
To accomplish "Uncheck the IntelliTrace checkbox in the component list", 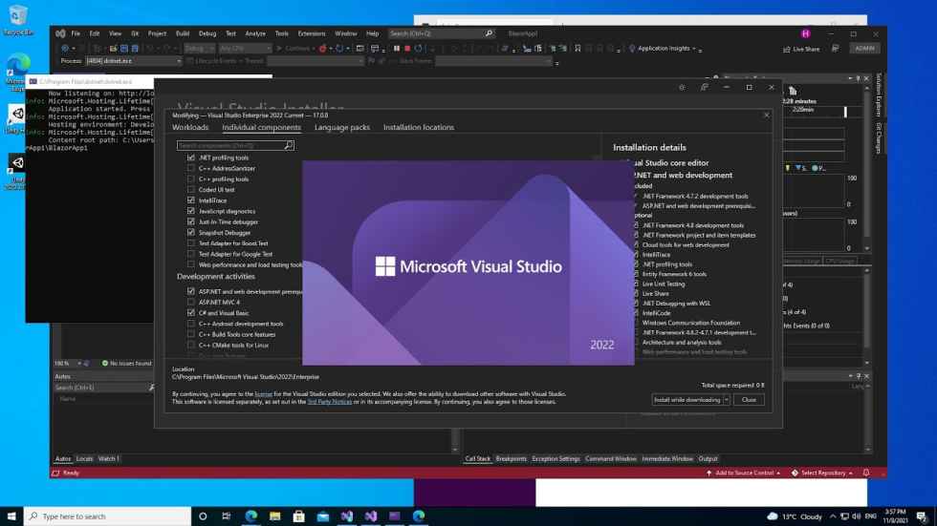I will [x=190, y=200].
